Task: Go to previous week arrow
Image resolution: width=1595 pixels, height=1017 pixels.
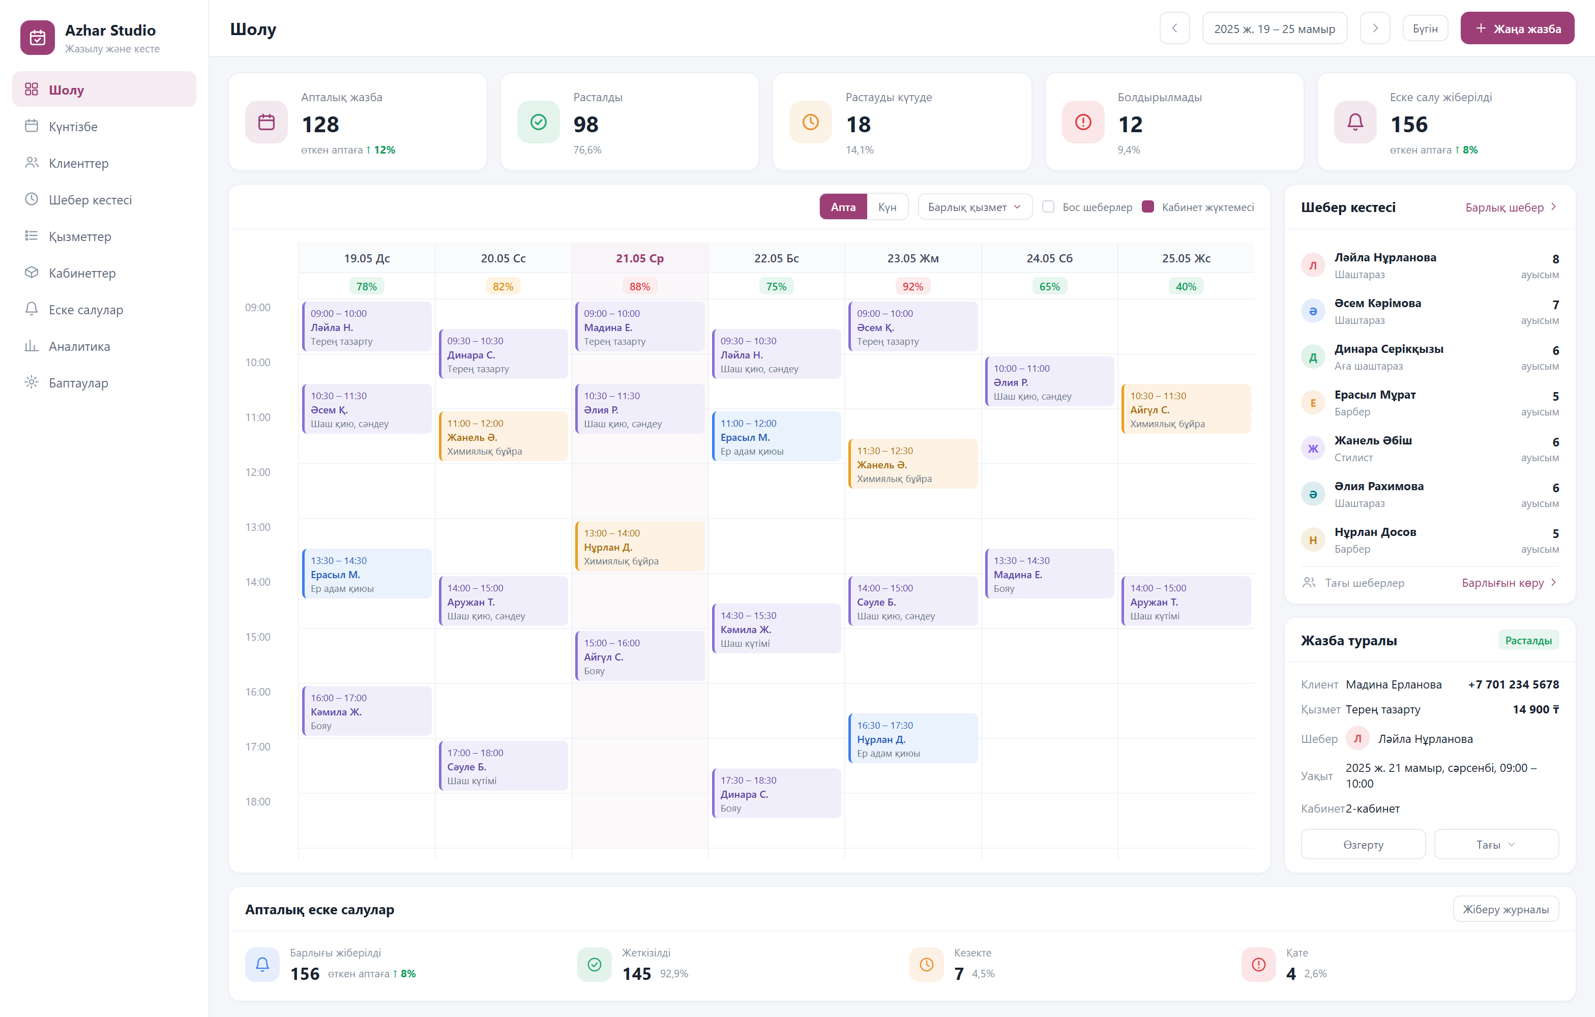Action: point(1174,28)
